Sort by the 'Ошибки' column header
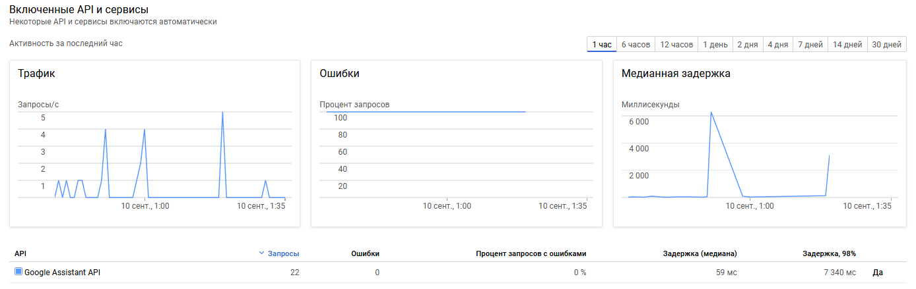The image size is (916, 289). (x=365, y=253)
